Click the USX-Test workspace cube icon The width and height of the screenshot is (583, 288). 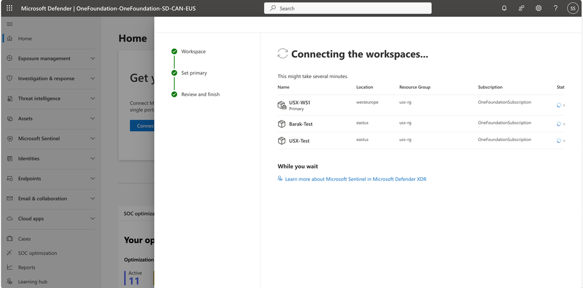pyautogui.click(x=282, y=141)
